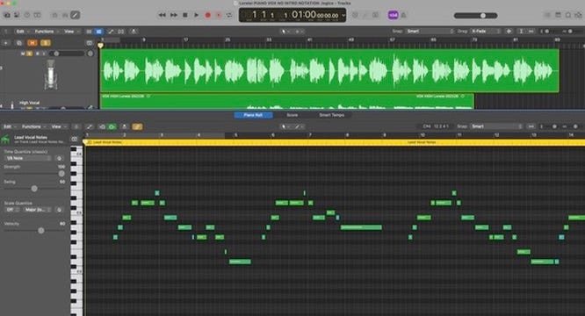Start recording with red Record button
585x316 pixels.
[x=208, y=15]
